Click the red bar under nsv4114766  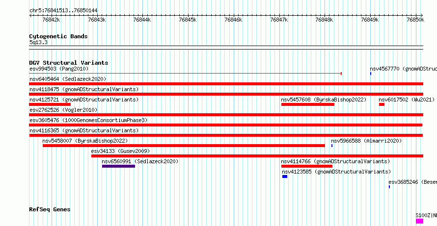(307, 166)
